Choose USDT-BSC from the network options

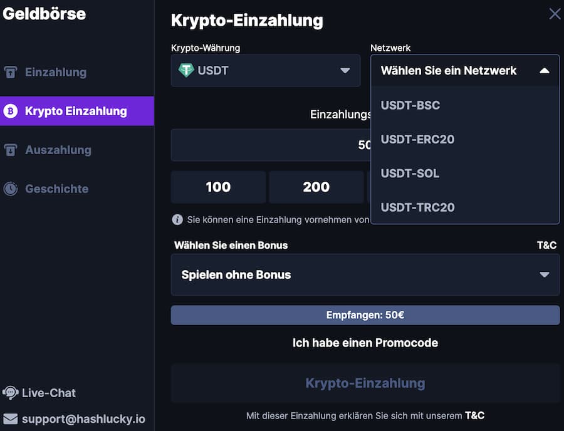(410, 105)
